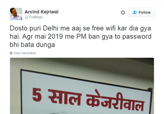Click the Hindi word साल on the sign

[x=65, y=97]
